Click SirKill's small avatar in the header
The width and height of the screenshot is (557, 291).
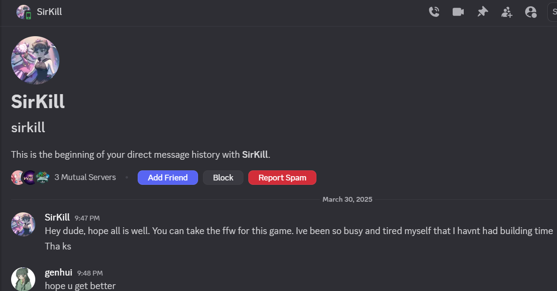click(23, 12)
